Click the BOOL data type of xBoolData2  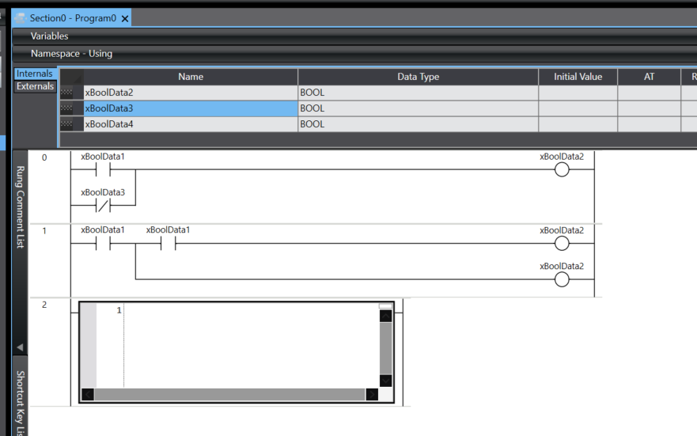tap(418, 93)
